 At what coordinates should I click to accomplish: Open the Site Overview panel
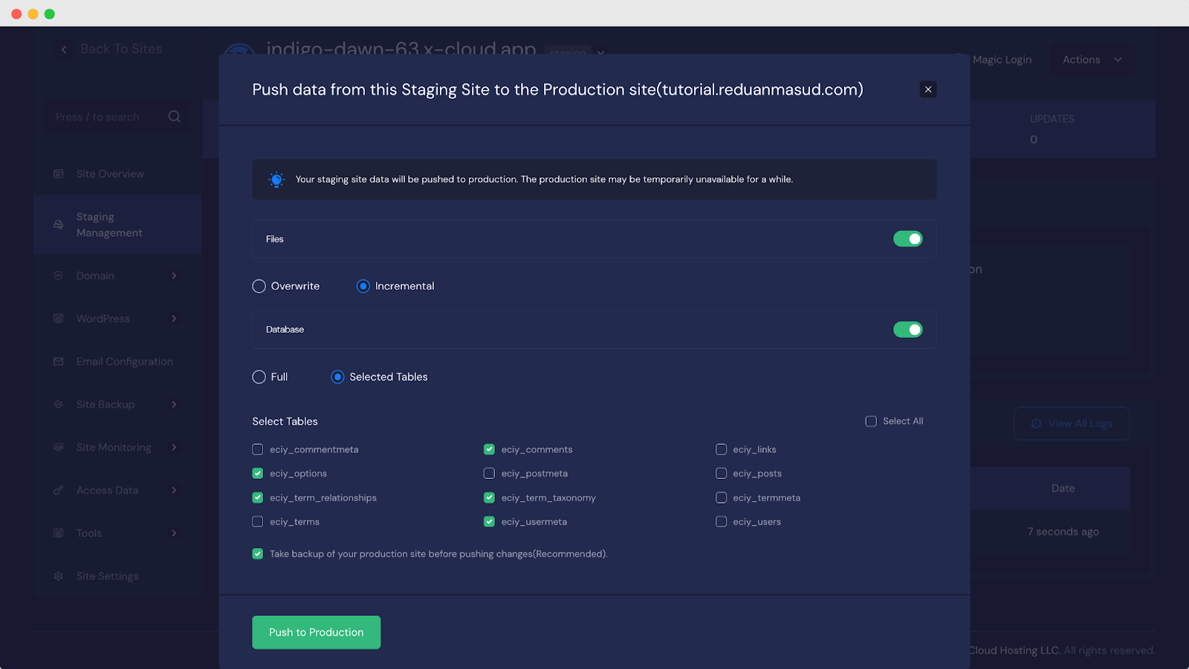59,173
